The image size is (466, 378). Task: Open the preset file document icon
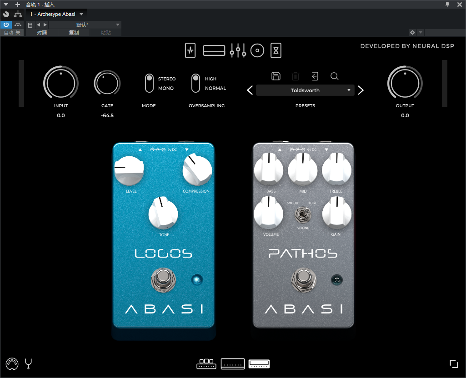pos(30,25)
